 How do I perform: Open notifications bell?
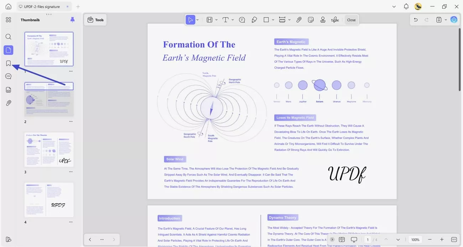click(x=406, y=6)
